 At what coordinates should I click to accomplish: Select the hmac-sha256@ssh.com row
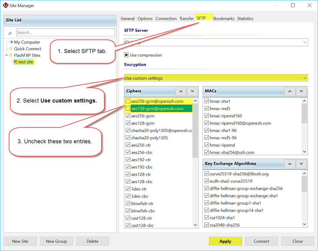pos(232,152)
